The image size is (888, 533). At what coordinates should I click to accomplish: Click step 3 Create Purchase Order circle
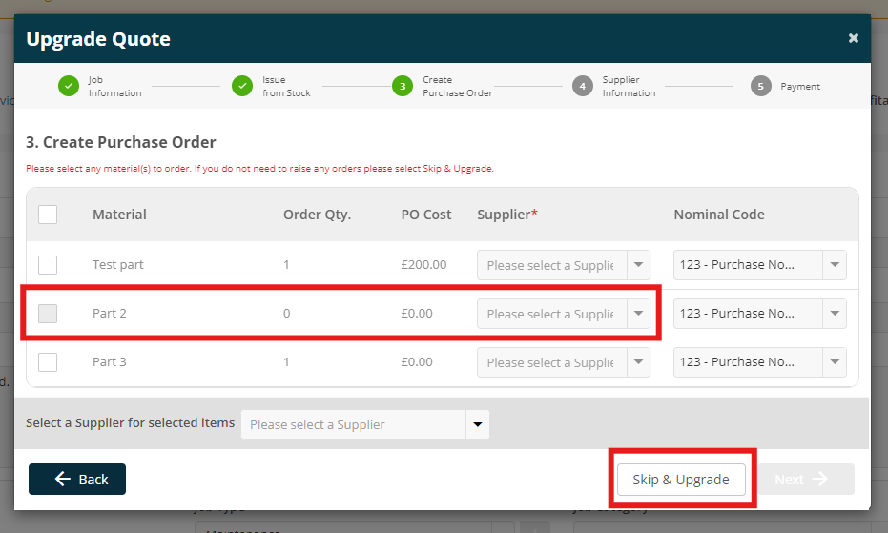point(403,86)
